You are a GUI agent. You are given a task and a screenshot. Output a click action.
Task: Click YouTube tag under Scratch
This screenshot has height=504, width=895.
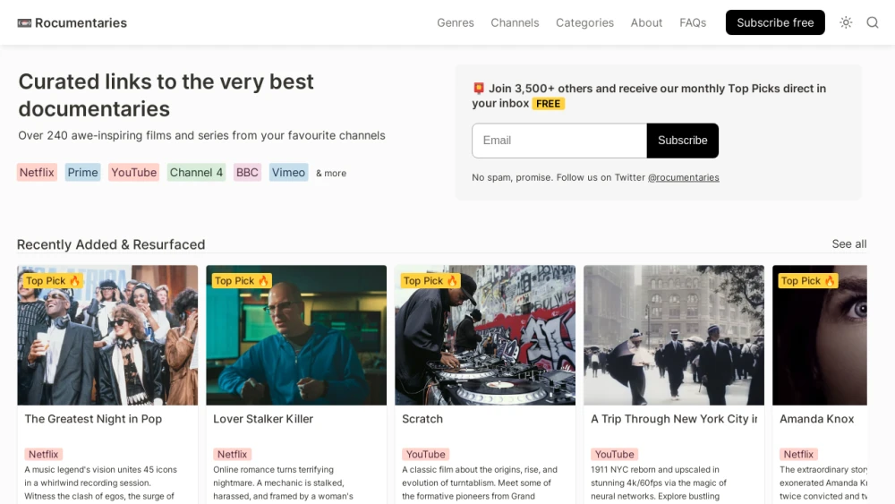[426, 455]
